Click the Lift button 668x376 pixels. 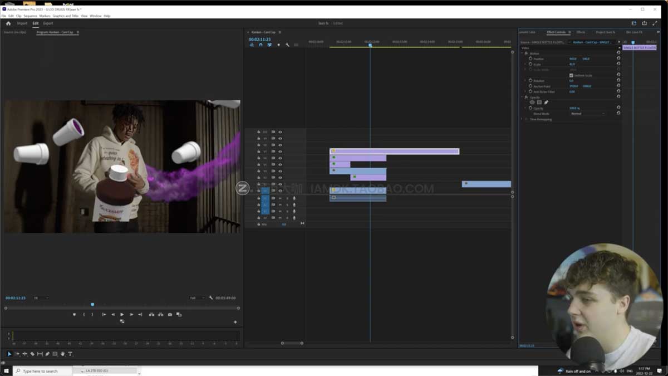[x=151, y=315]
